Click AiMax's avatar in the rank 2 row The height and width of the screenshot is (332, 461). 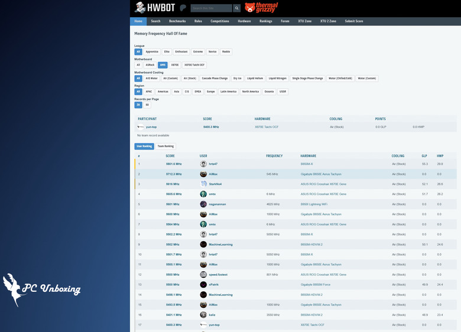point(203,174)
